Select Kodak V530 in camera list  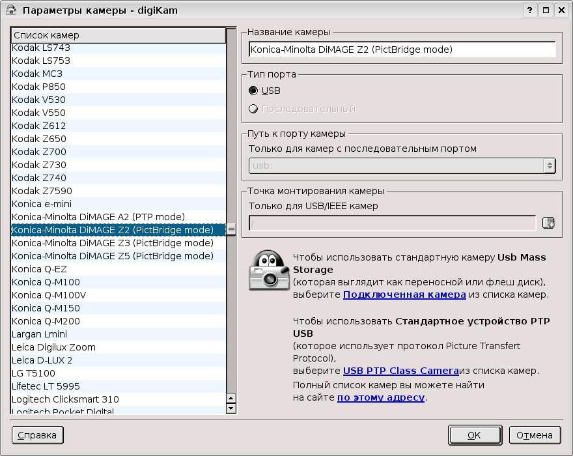[119, 100]
